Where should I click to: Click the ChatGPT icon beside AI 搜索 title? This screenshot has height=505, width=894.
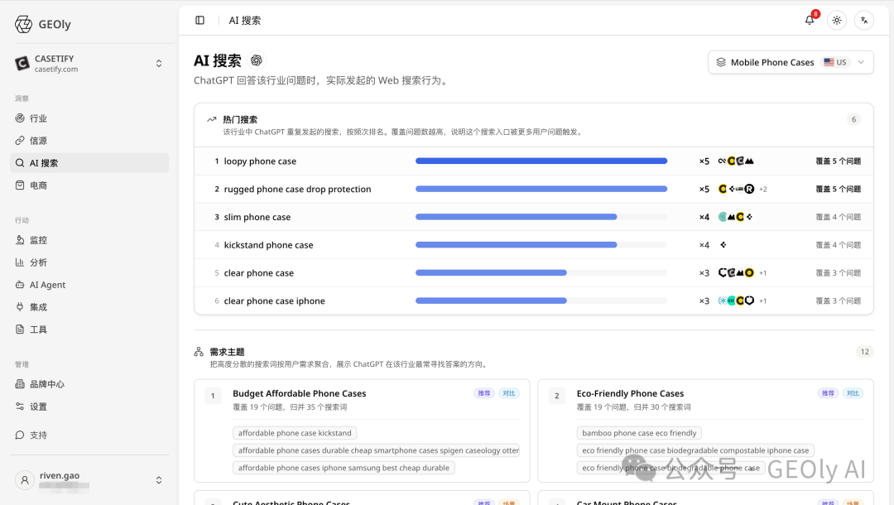(x=257, y=60)
